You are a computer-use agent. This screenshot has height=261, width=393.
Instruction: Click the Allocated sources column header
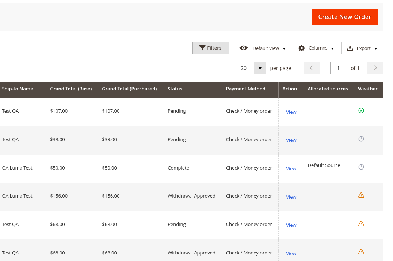pos(329,89)
